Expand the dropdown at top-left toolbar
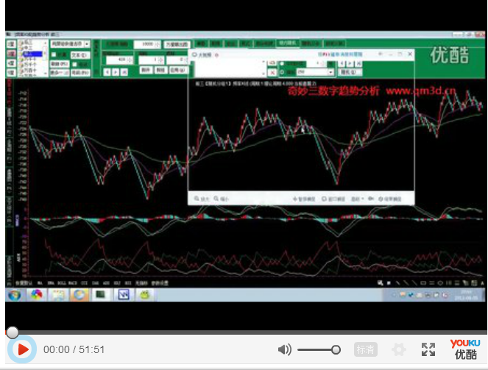 87,45
